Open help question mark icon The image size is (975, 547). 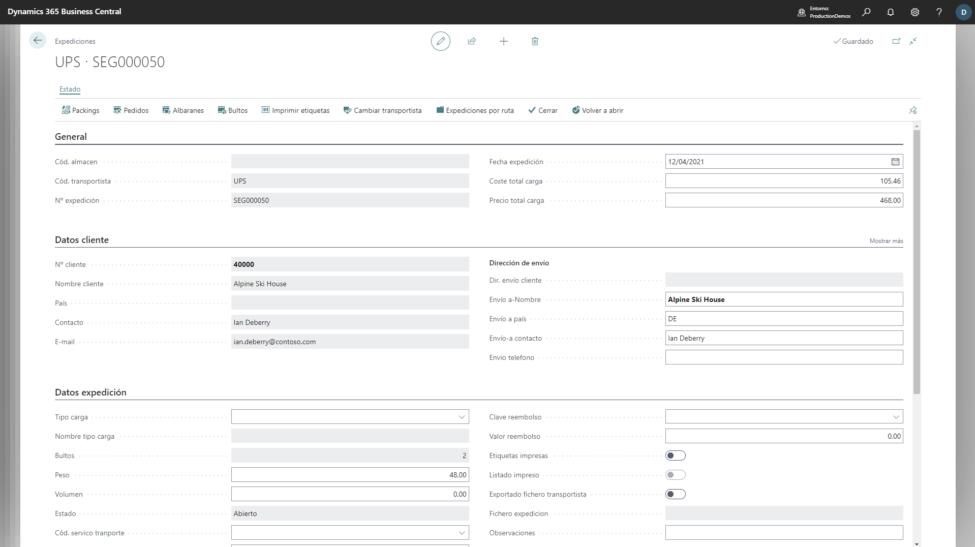point(939,12)
